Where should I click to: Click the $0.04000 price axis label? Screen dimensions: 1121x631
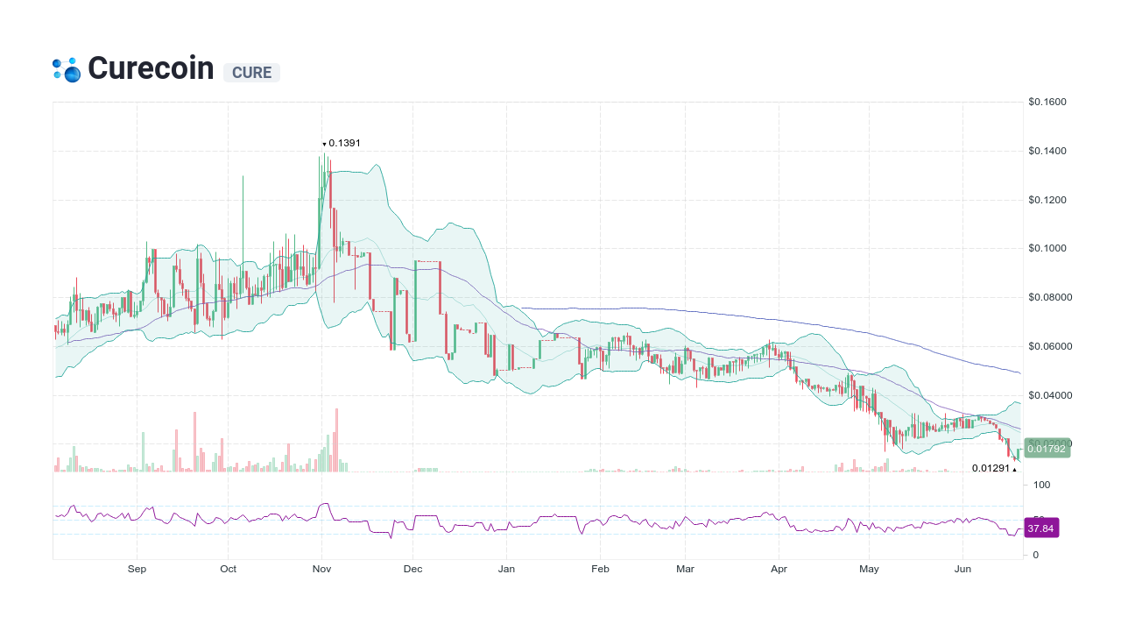(x=1050, y=395)
